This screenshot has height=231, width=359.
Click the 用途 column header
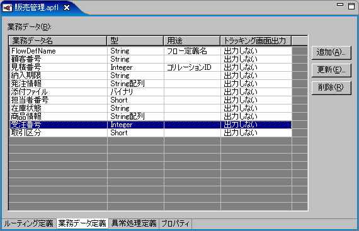(192, 41)
